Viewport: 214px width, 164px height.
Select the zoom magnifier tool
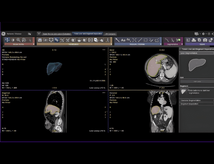click(x=18, y=40)
